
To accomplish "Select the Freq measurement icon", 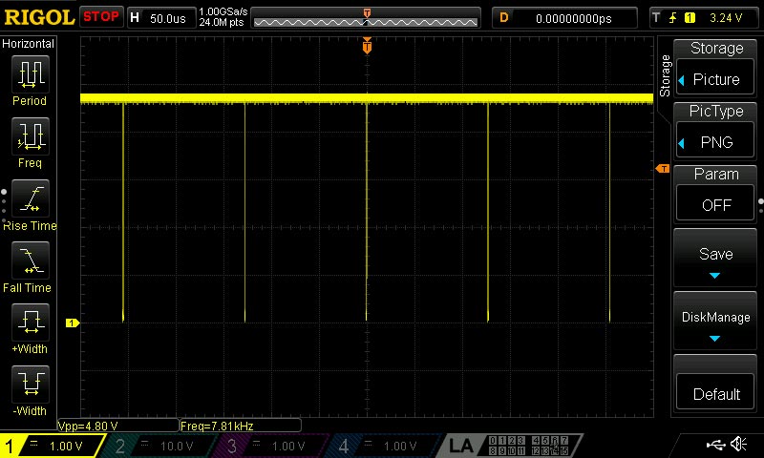I will [x=31, y=135].
